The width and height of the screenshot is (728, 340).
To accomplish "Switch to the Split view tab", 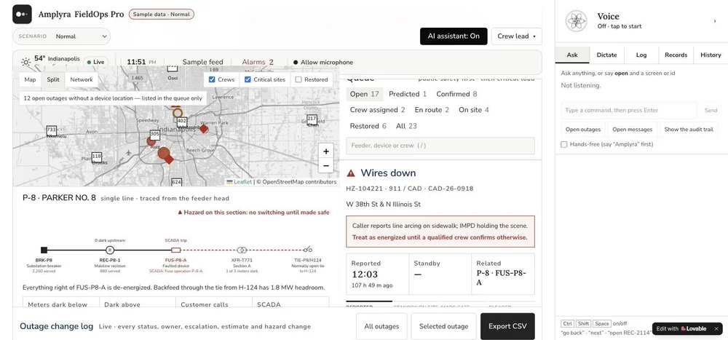I will (x=53, y=79).
